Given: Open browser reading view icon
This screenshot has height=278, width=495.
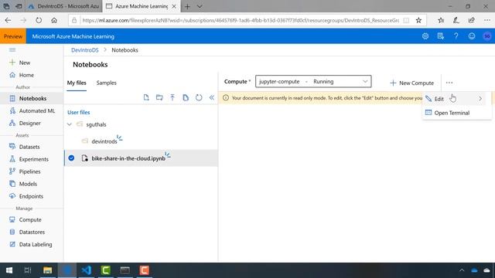Looking at the screenshot, I should [x=406, y=20].
